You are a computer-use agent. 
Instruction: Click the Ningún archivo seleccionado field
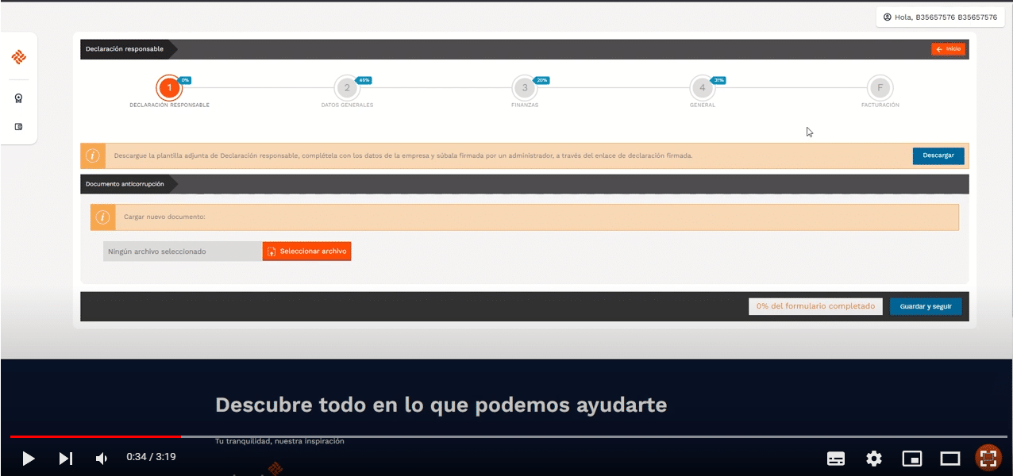pos(183,251)
